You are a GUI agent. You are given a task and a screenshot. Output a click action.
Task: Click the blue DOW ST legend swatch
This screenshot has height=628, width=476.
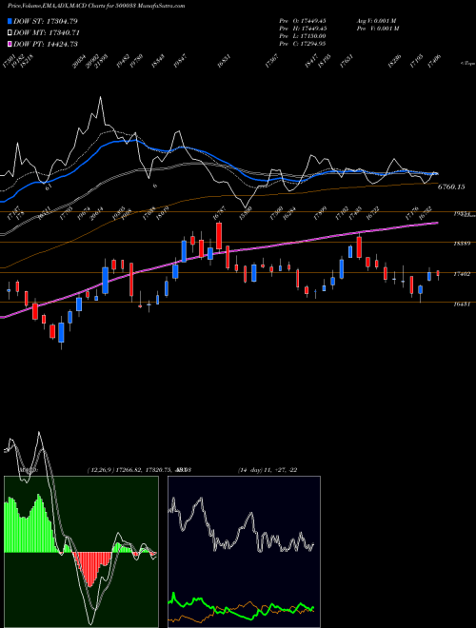click(10, 21)
